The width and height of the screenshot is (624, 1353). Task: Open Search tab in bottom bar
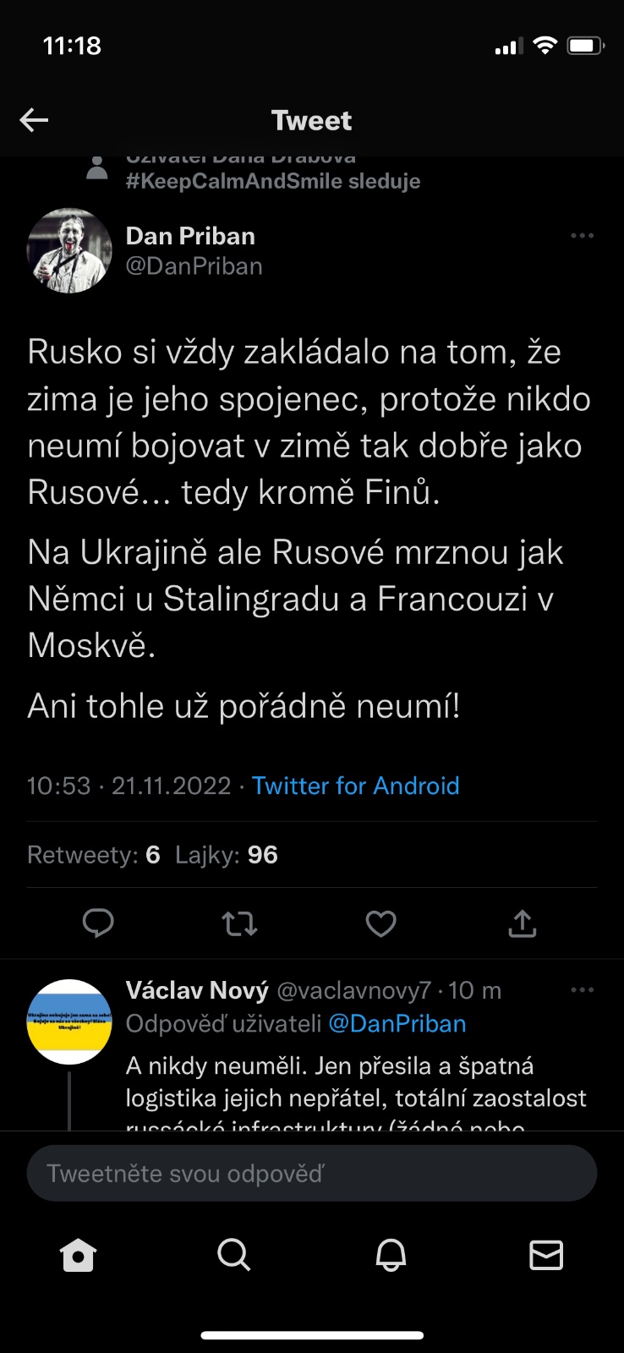tap(233, 1255)
